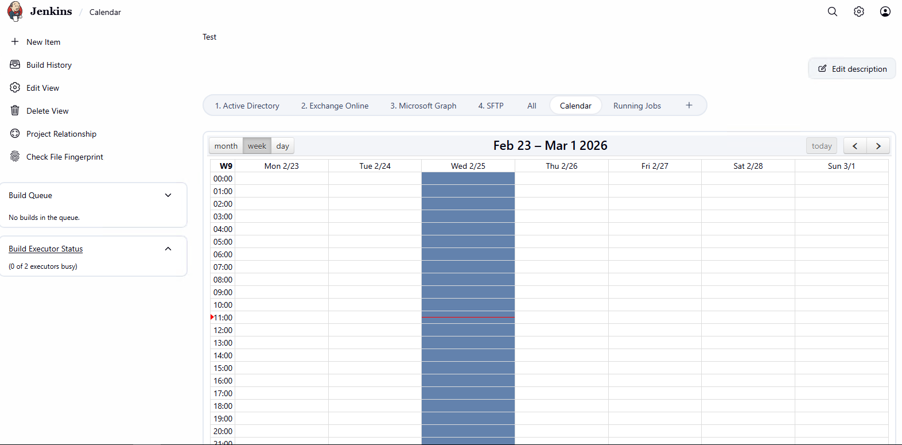Open Check File Fingerprint icon

15,157
